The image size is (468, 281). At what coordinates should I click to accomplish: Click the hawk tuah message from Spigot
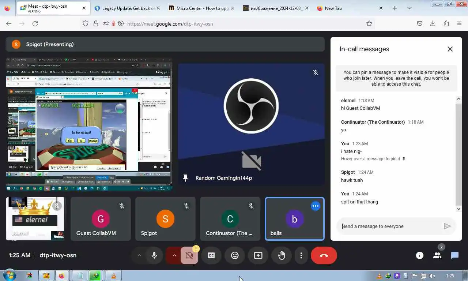click(352, 180)
